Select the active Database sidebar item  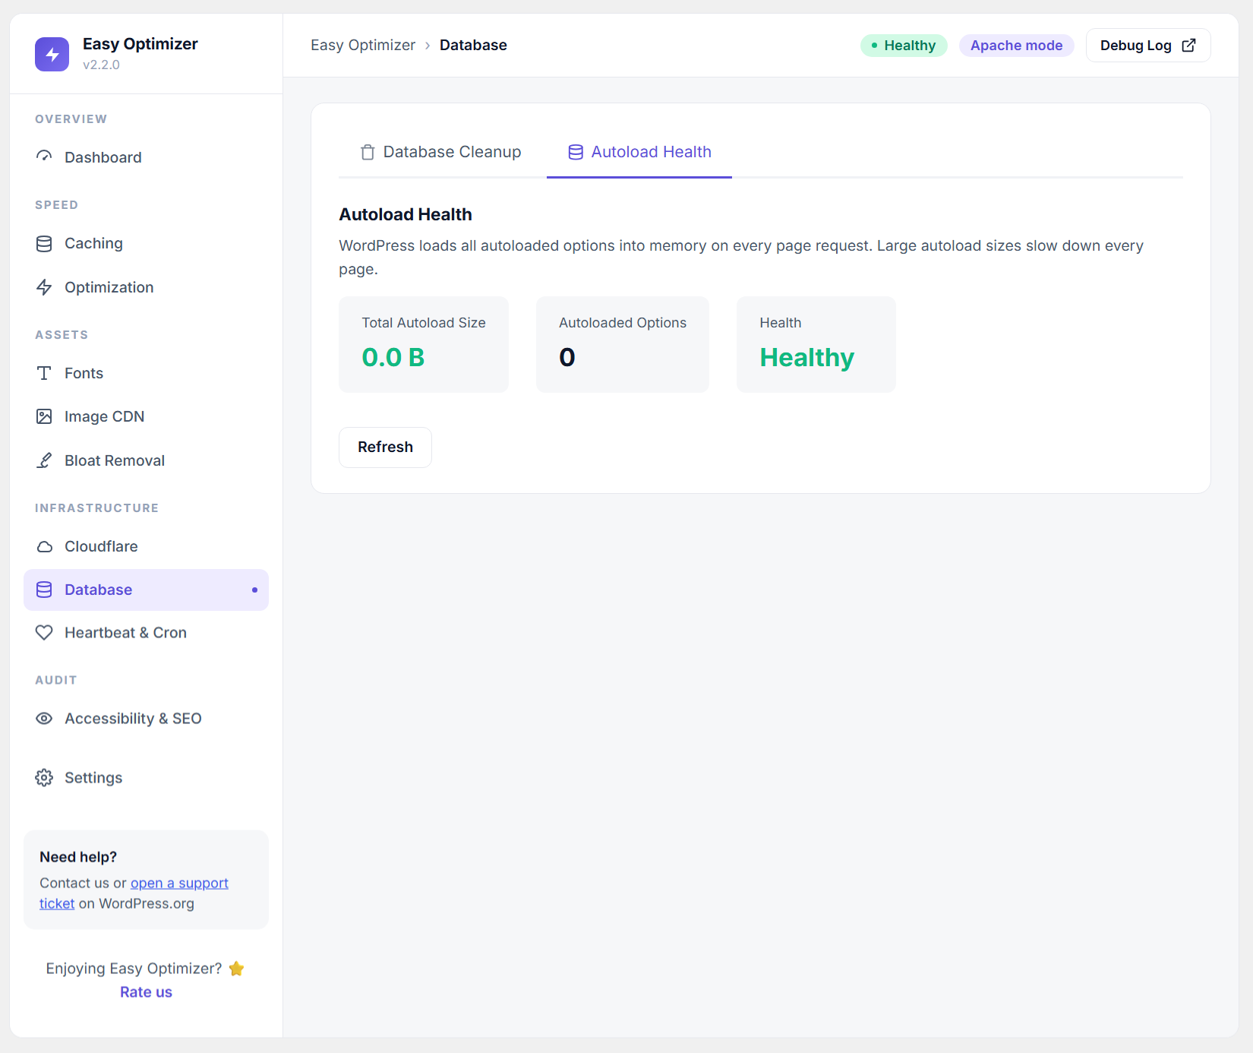pyautogui.click(x=146, y=590)
